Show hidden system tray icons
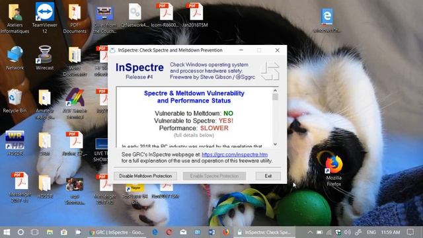Screen dimensions: 423x238 310,232
